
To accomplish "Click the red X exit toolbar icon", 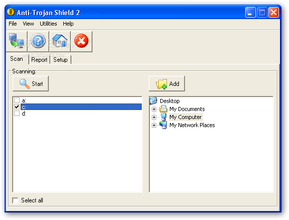I will tap(81, 41).
